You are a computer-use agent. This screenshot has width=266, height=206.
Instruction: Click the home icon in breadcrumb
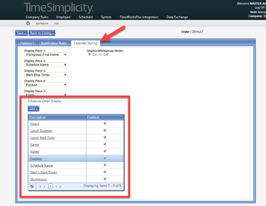pos(28,23)
